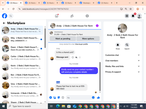Screen dimensions: 146x109
Task: Open the tab list dropdown arrow
Action: [3, 3]
